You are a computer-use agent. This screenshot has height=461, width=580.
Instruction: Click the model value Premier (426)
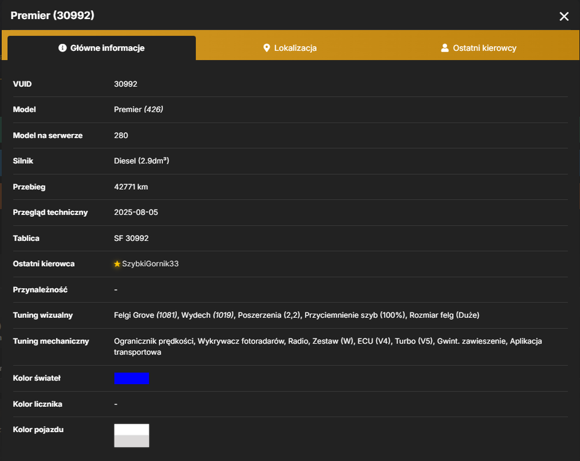tap(138, 109)
